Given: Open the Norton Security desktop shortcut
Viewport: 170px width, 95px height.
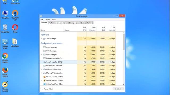Looking at the screenshot, I should pyautogui.click(x=5, y=87).
